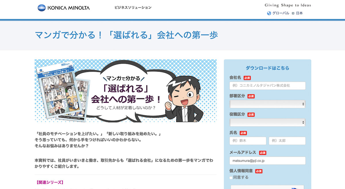The height and width of the screenshot is (189, 345).
Task: Click the globe icon beside グローバル
Action: pyautogui.click(x=269, y=13)
